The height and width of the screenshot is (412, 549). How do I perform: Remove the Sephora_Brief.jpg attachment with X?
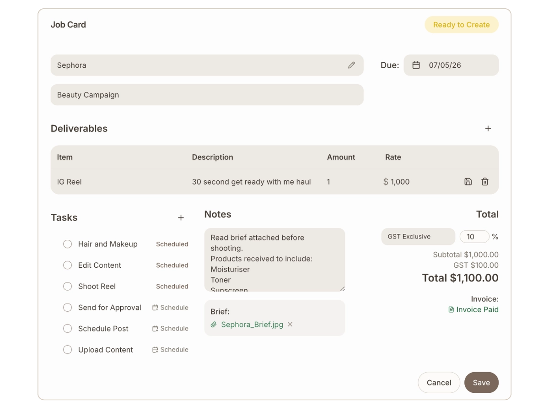coord(290,324)
